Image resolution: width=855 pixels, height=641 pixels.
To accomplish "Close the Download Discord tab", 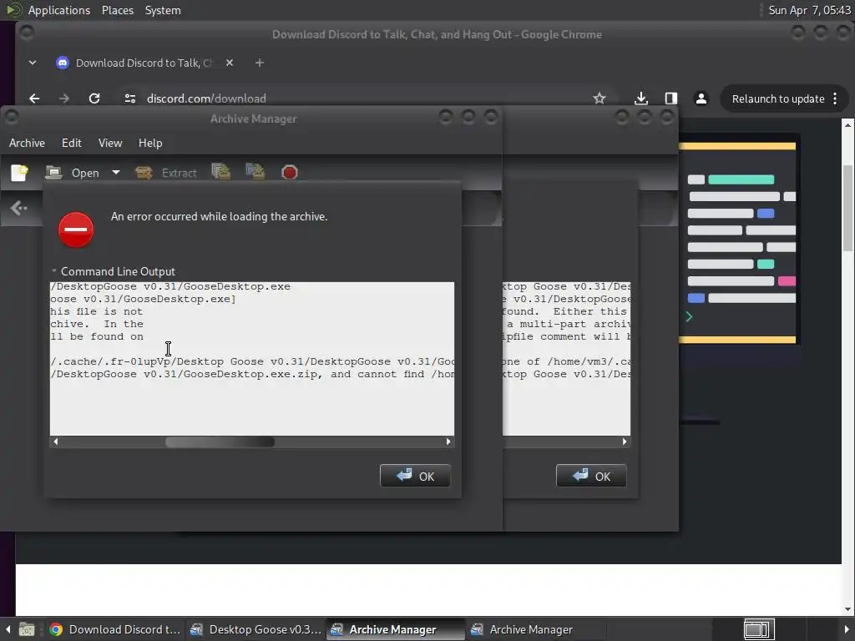I will [230, 63].
